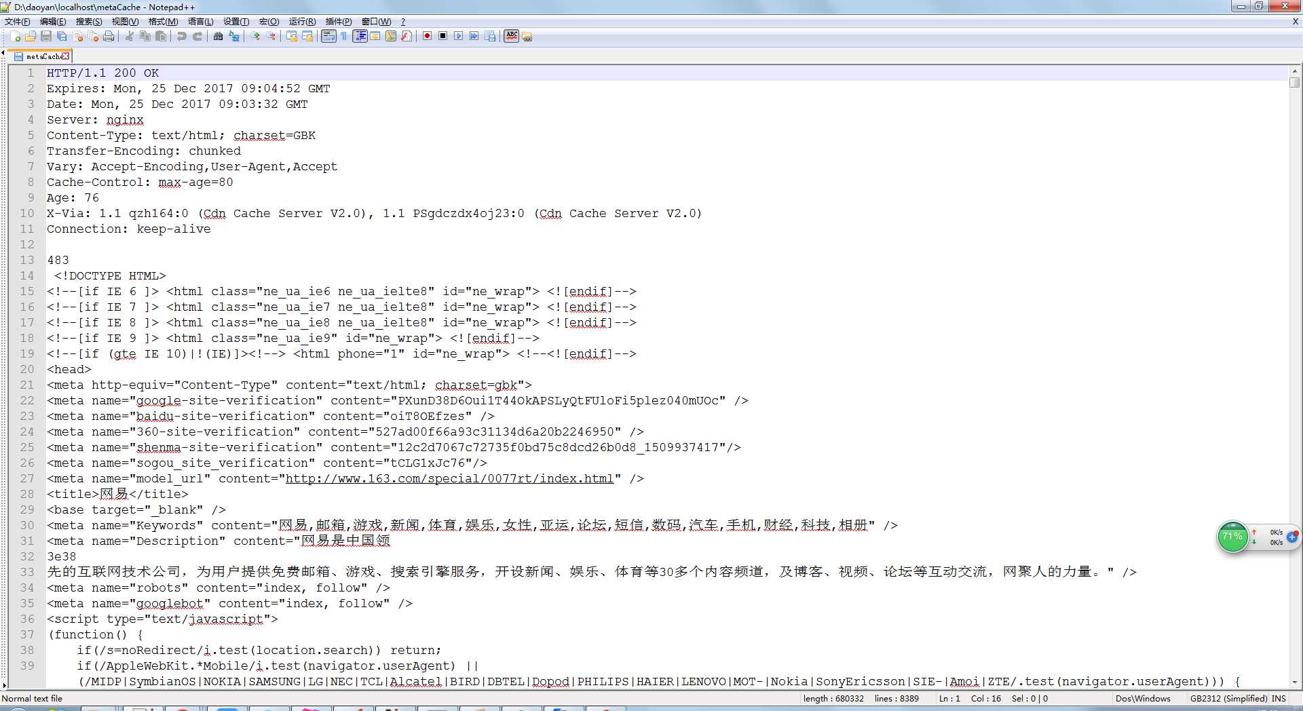Image resolution: width=1303 pixels, height=711 pixels.
Task: Save current recorded macro icon
Action: pyautogui.click(x=489, y=37)
